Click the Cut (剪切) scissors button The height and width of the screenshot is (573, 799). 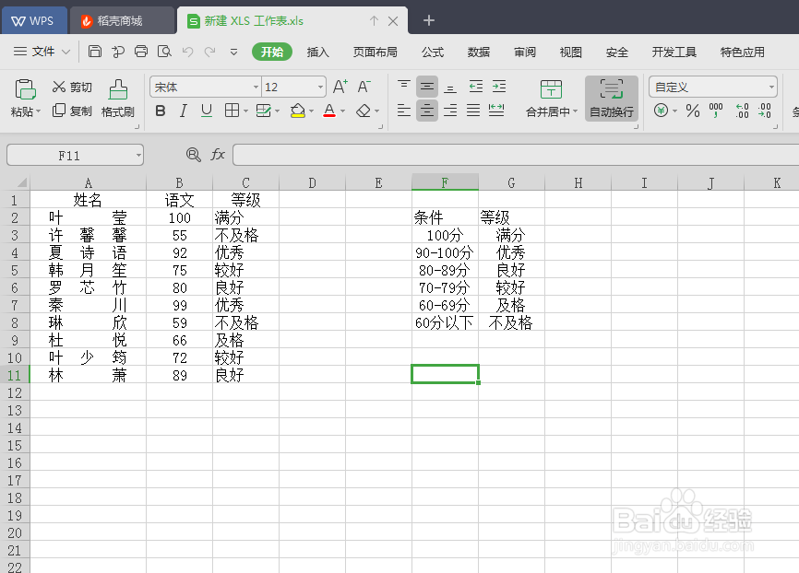tap(72, 87)
